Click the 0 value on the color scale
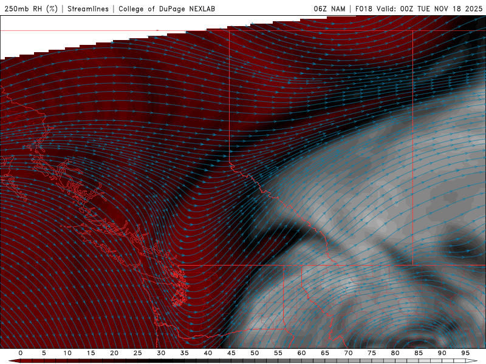Viewport: 486px width, 364px height. pyautogui.click(x=21, y=353)
